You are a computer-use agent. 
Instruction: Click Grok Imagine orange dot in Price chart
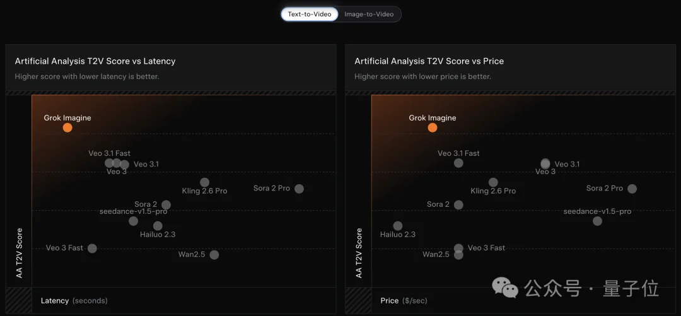click(432, 127)
